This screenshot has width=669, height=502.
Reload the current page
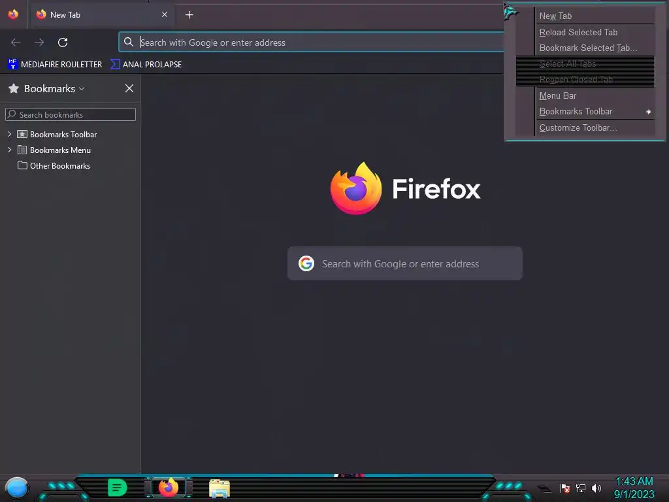coord(63,42)
